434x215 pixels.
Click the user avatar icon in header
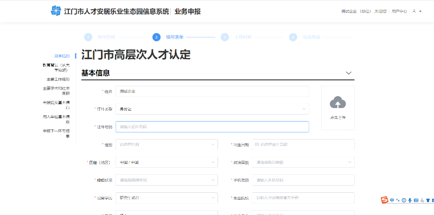[x=414, y=11]
